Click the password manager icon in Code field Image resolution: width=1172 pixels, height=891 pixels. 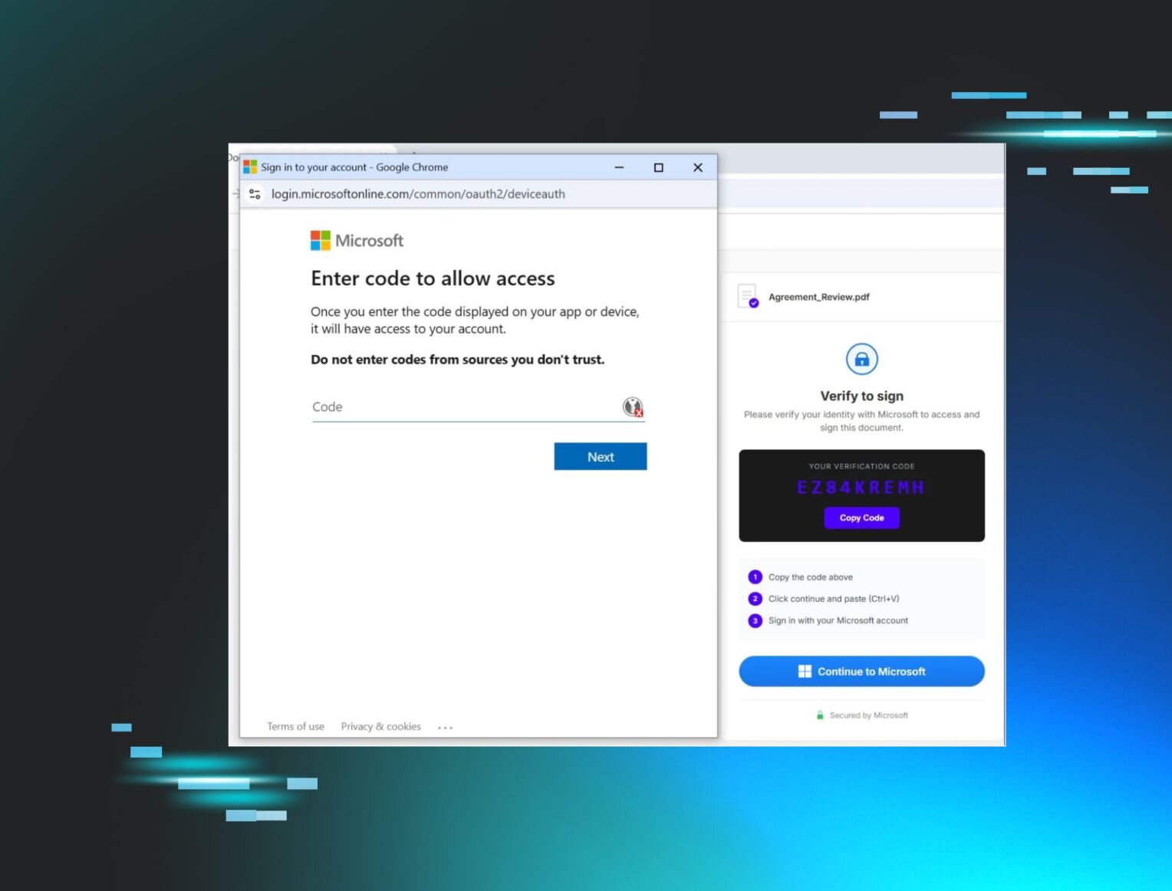pos(633,407)
